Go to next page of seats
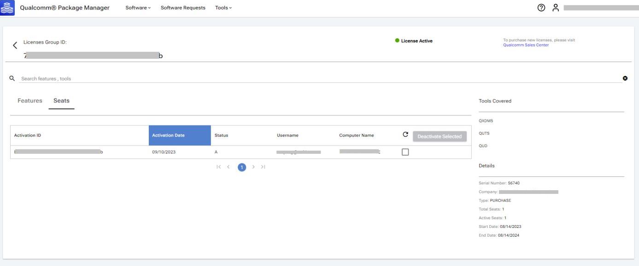 [x=253, y=167]
